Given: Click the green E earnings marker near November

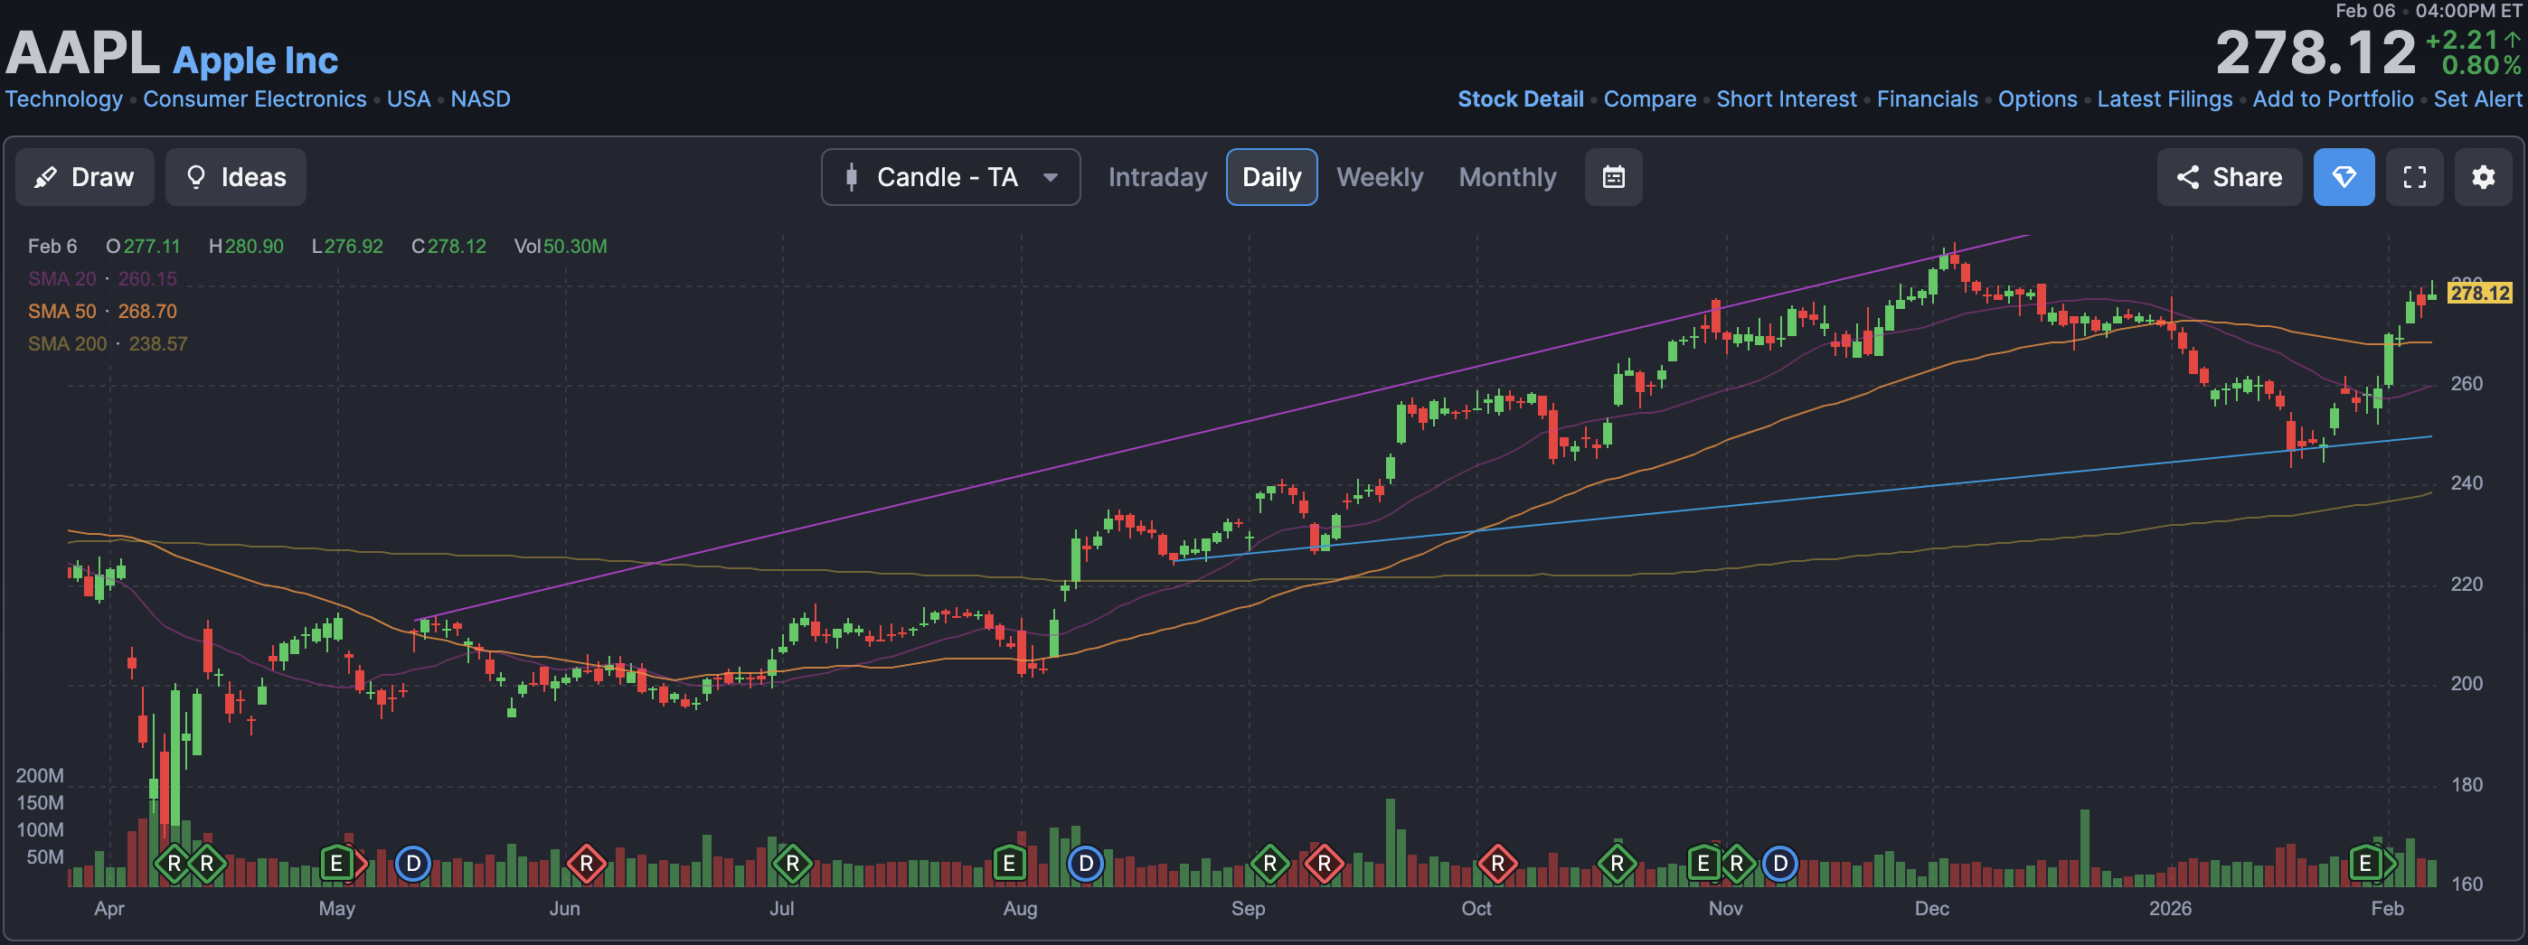Looking at the screenshot, I should click(1703, 864).
